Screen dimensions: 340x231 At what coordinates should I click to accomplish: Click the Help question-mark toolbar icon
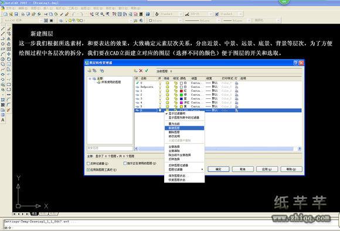[x=148, y=14]
